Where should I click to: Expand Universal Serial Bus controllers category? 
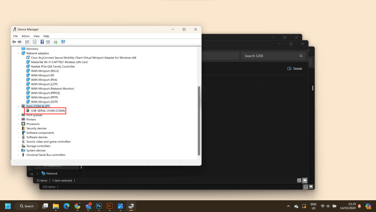[x=19, y=155]
